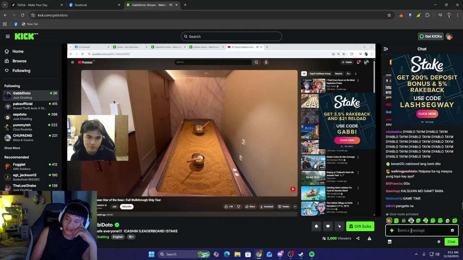Open pabsofficial channel in Following list

pos(31,106)
